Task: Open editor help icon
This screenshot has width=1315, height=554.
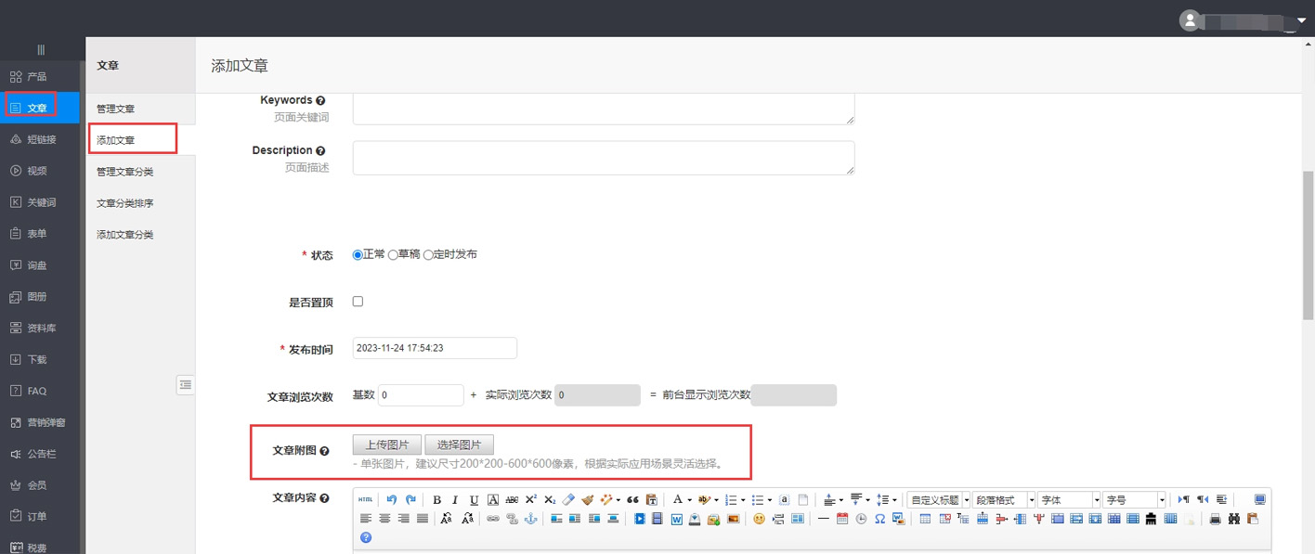Action: (x=366, y=537)
